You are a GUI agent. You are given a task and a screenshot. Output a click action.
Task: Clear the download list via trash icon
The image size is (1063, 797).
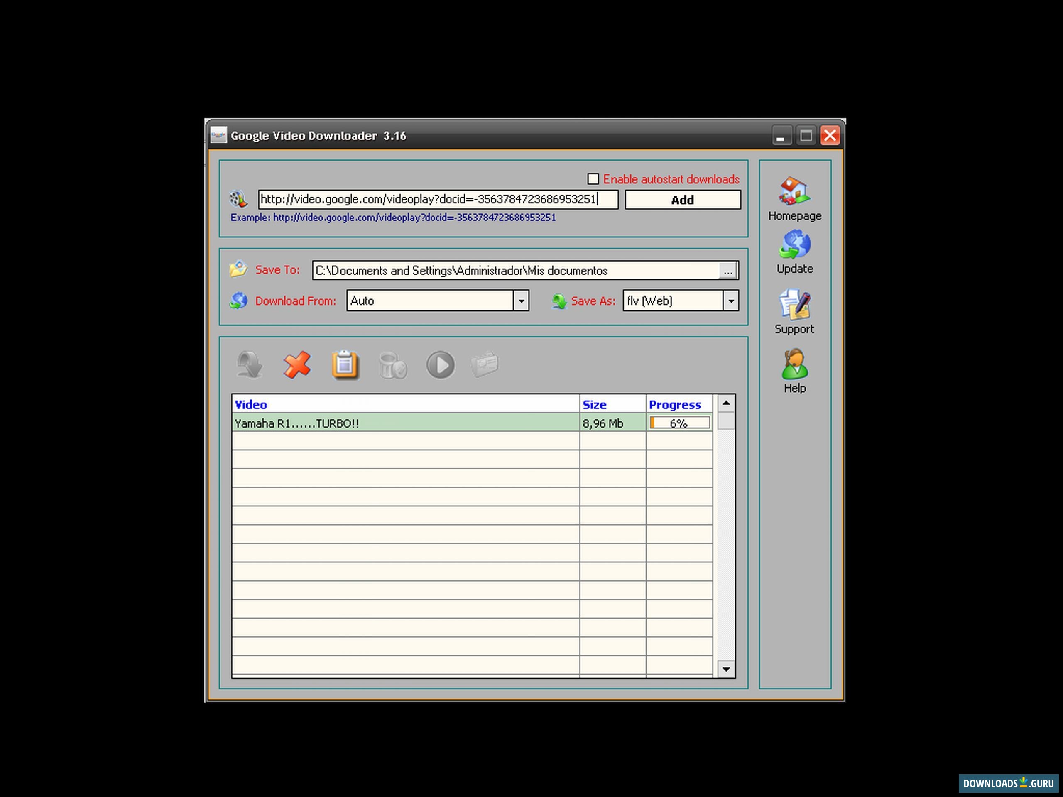(393, 366)
